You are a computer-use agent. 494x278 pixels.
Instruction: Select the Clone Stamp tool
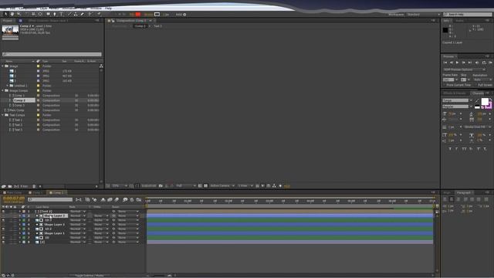coord(76,14)
